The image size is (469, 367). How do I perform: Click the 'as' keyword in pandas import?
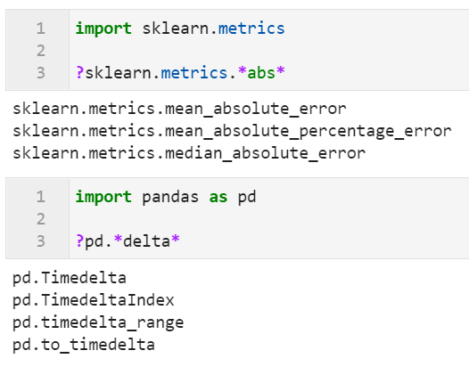pyautogui.click(x=218, y=197)
